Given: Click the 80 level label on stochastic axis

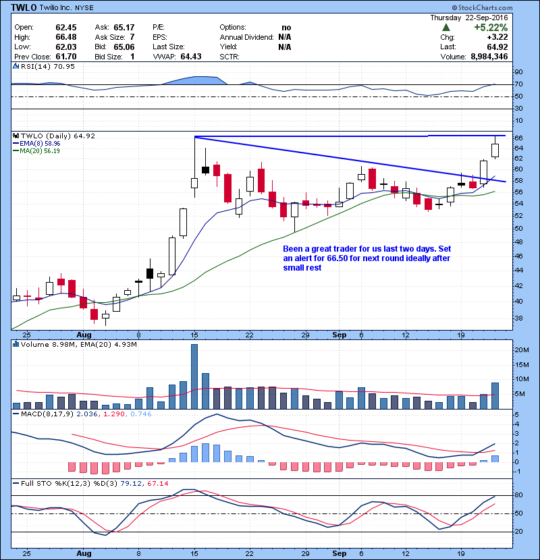Looking at the screenshot, I should (518, 495).
